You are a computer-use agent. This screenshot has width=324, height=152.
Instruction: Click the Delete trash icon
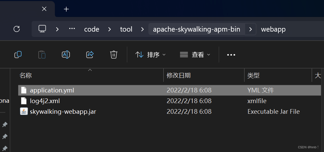tap(114, 55)
